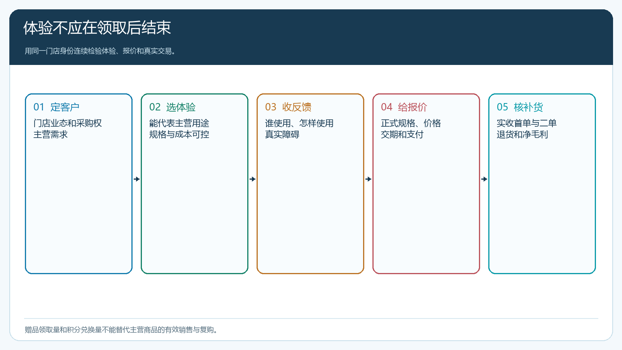
Task: Click the footer note about 赠品领取量
Action: (121, 330)
